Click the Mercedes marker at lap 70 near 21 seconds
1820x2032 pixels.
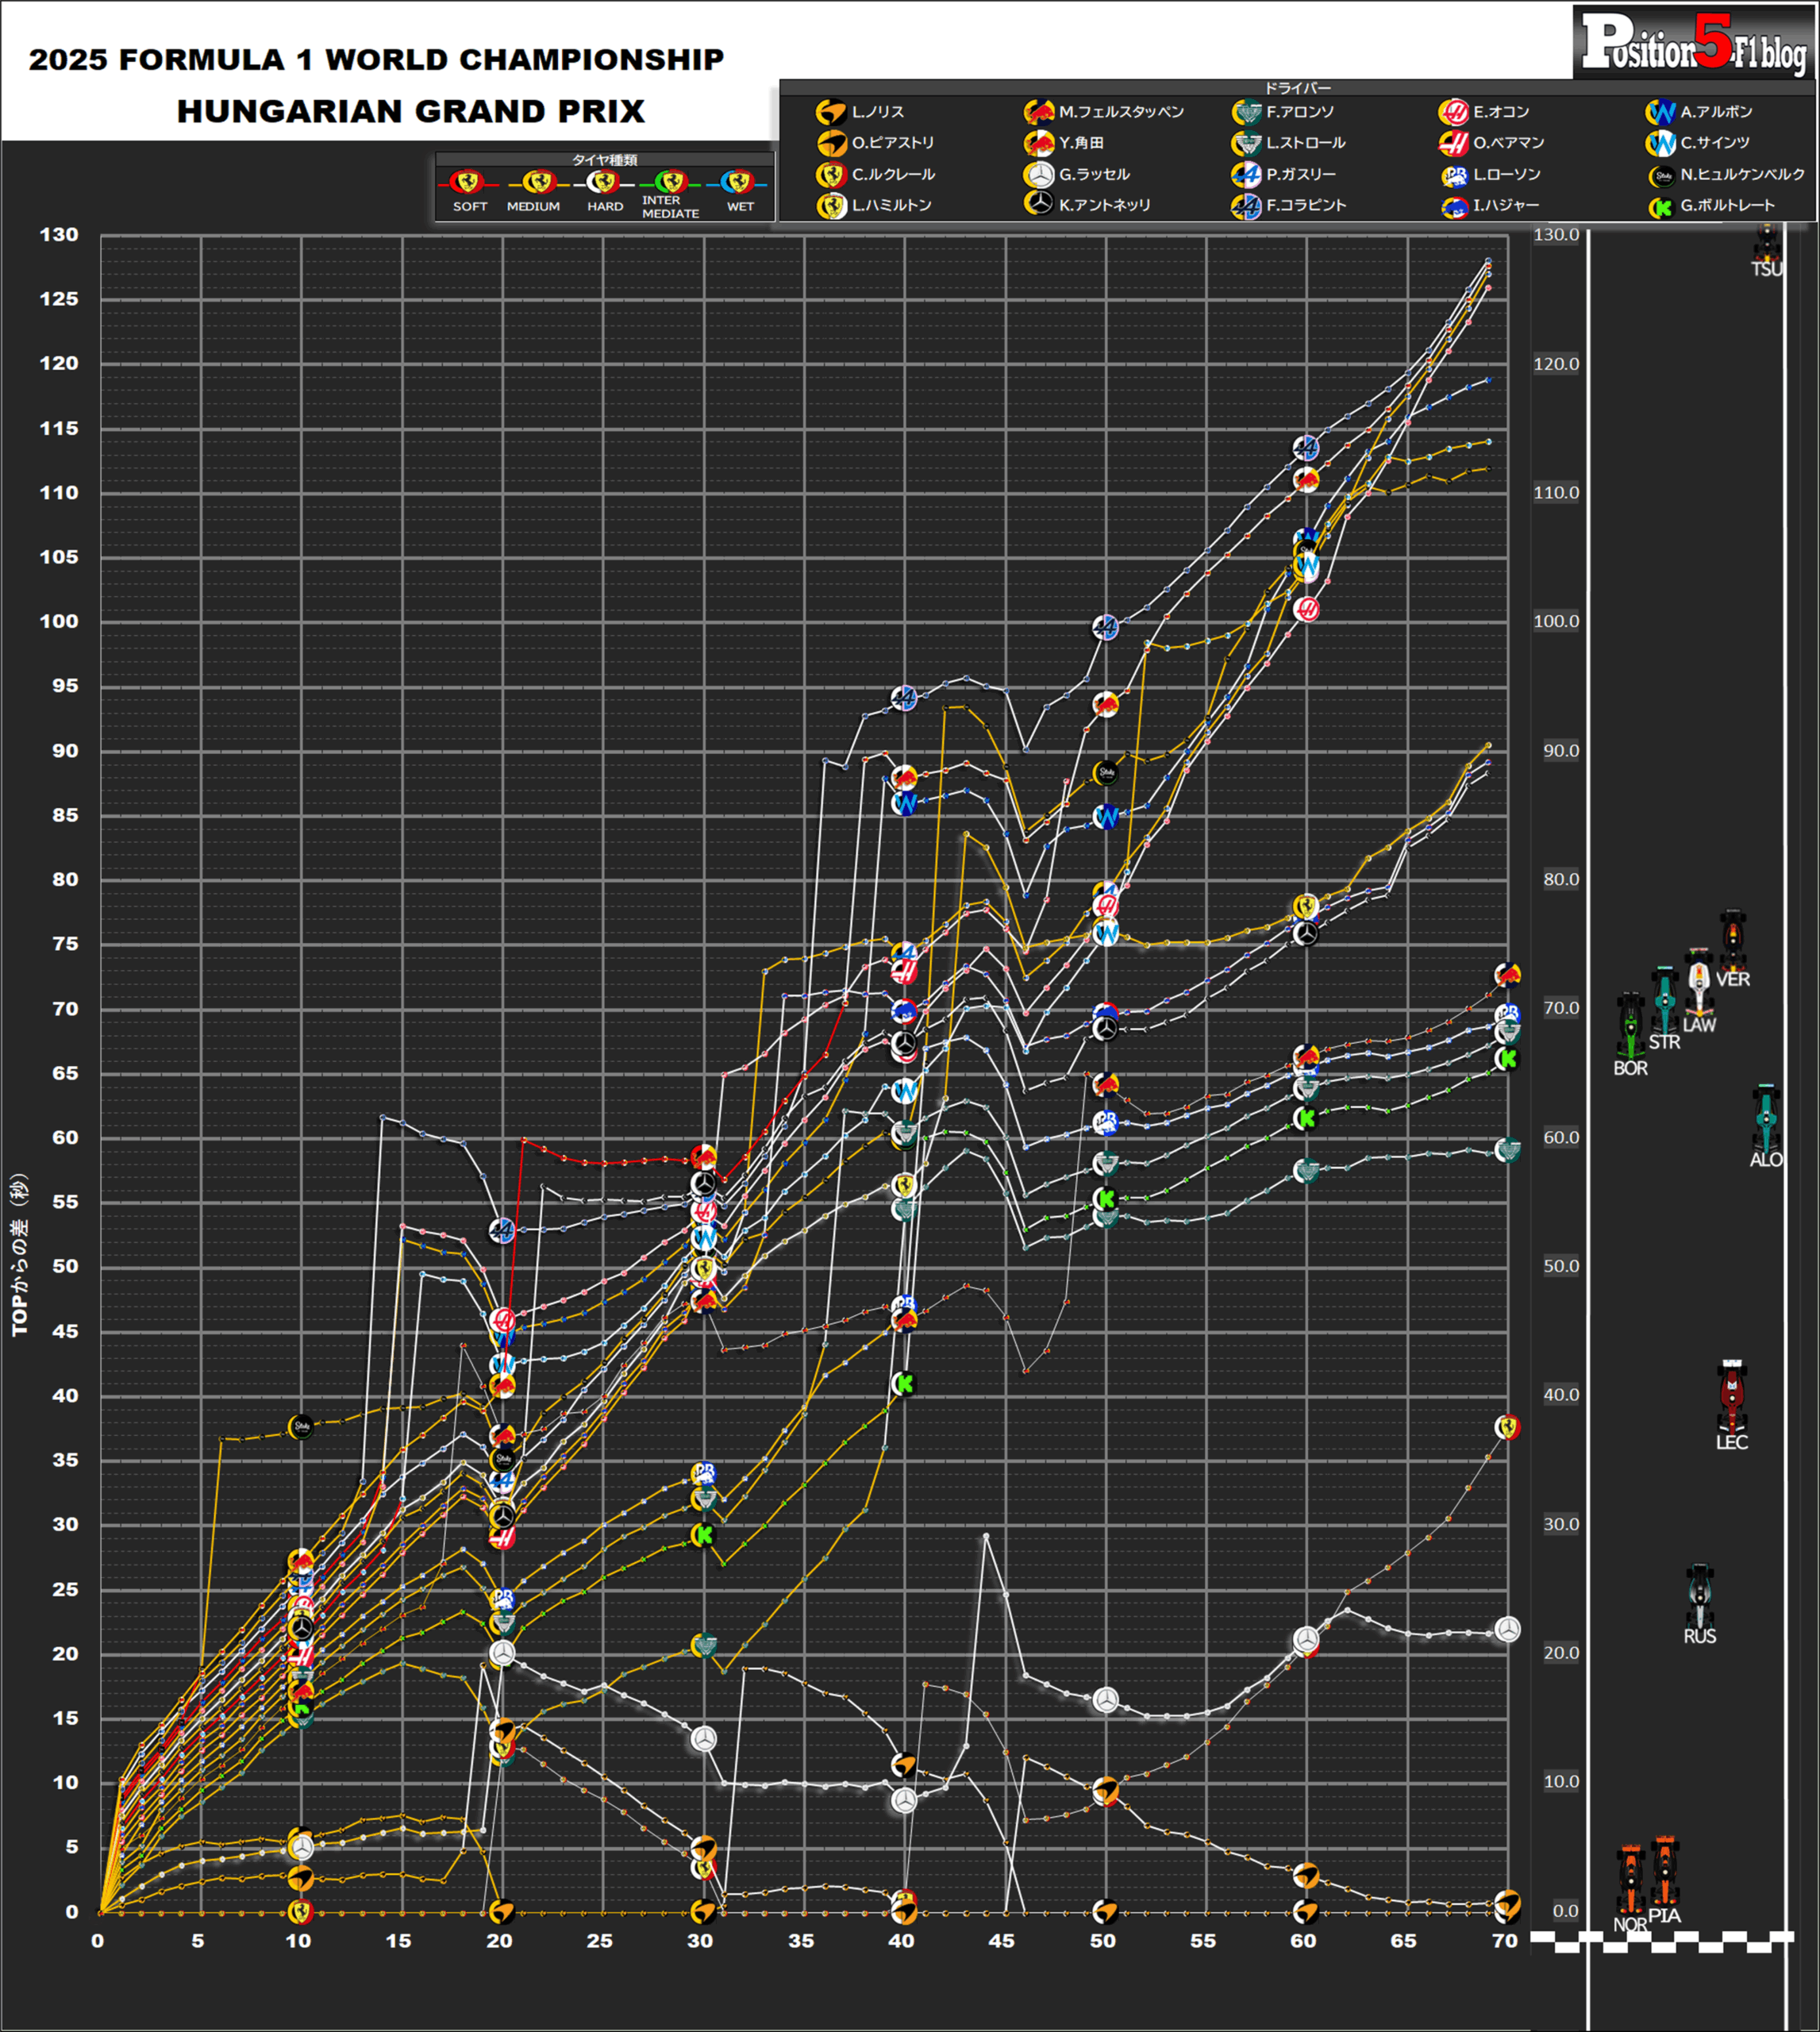(x=1507, y=1630)
